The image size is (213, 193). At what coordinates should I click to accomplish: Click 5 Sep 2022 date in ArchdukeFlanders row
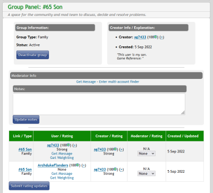[x=176, y=172]
